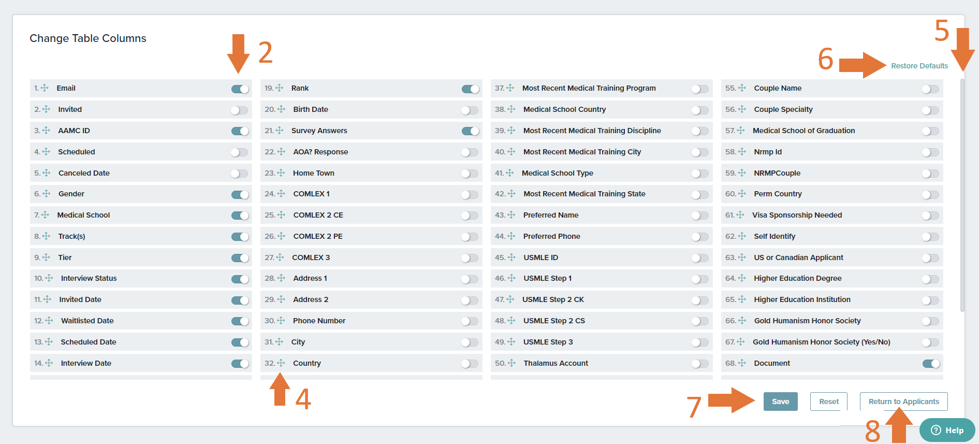Click the Reset button

point(828,402)
